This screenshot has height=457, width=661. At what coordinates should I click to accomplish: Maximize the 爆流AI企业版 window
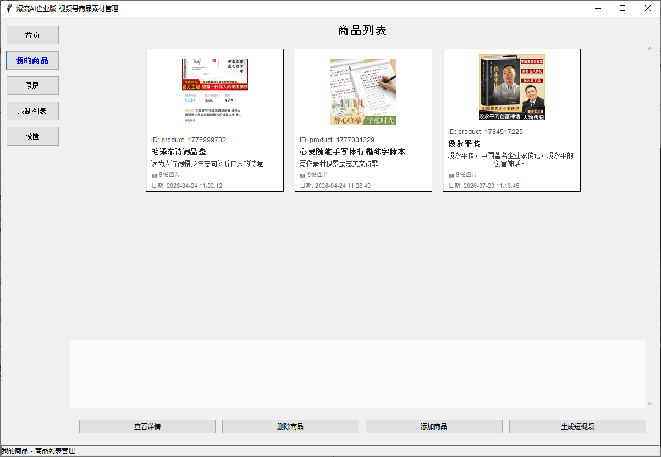click(x=623, y=8)
